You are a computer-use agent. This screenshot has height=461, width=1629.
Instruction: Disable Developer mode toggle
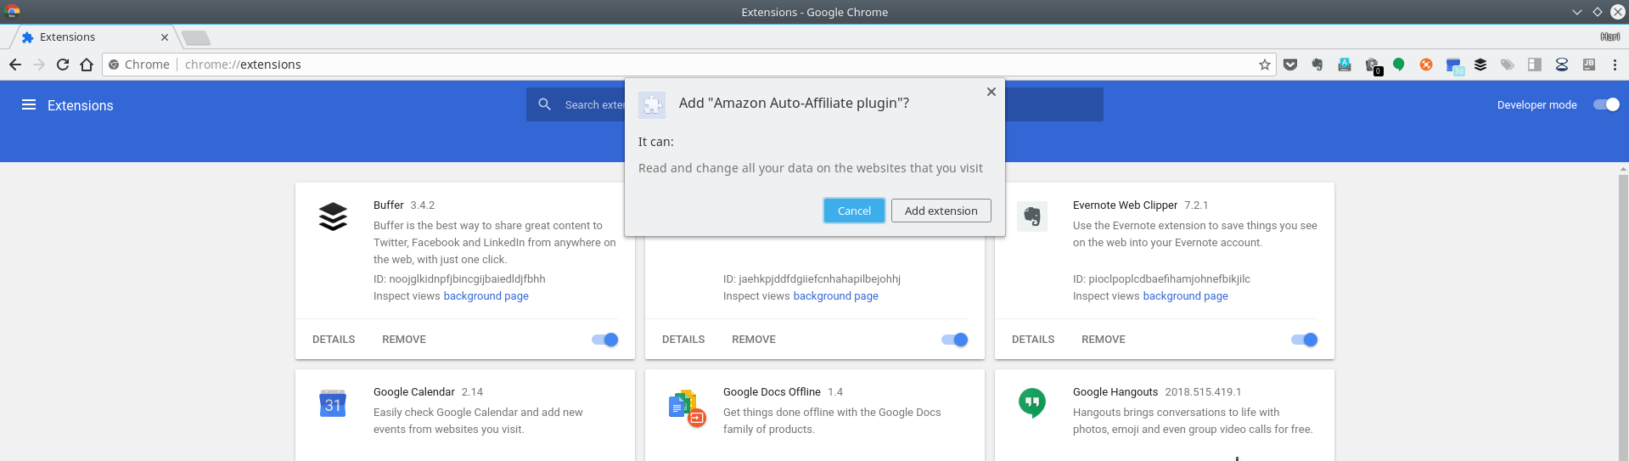coord(1606,104)
